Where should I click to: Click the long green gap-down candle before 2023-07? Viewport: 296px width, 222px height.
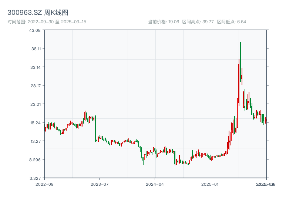pyautogui.click(x=95, y=128)
